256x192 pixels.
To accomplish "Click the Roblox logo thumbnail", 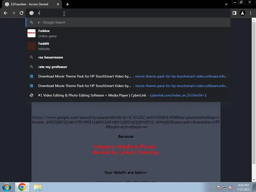I will (x=31, y=33).
